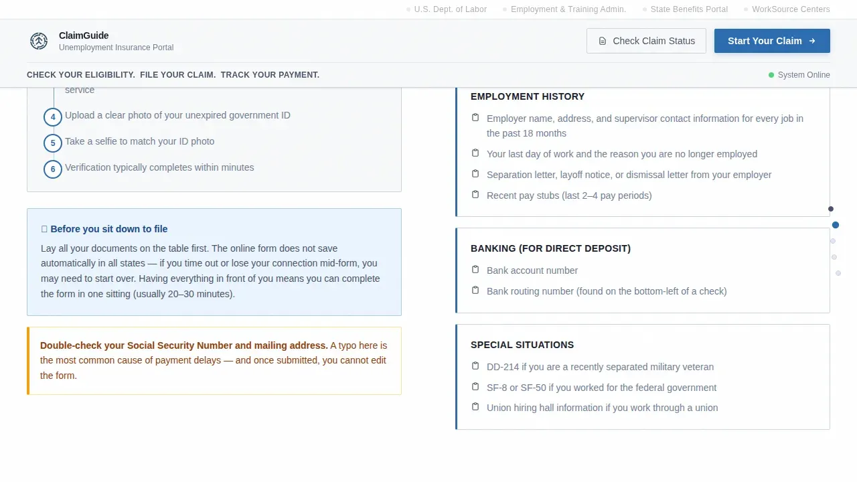Click the green System Online status dot
The height and width of the screenshot is (482, 857).
(x=771, y=75)
